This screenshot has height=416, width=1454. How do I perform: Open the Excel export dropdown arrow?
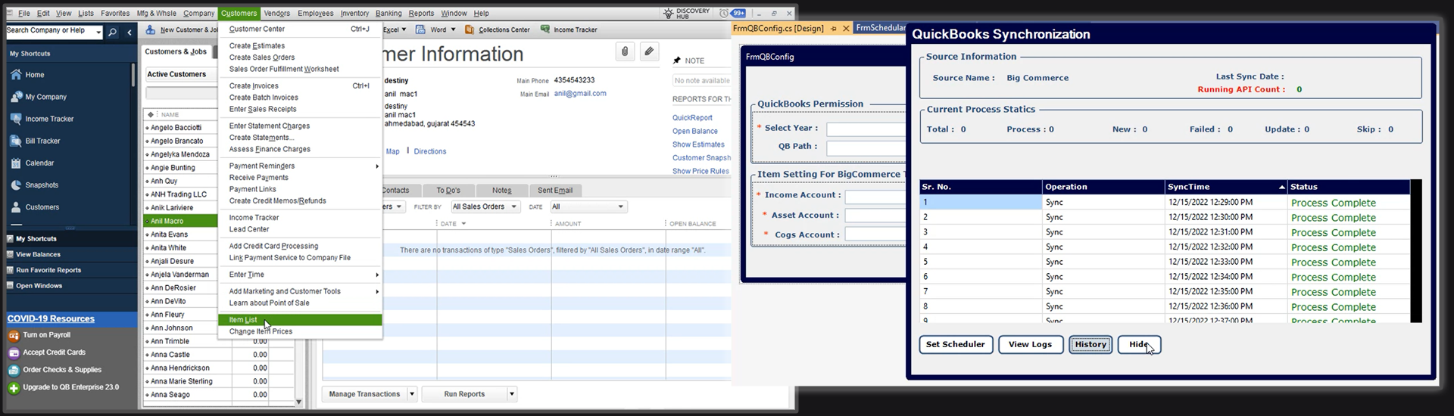tap(404, 29)
